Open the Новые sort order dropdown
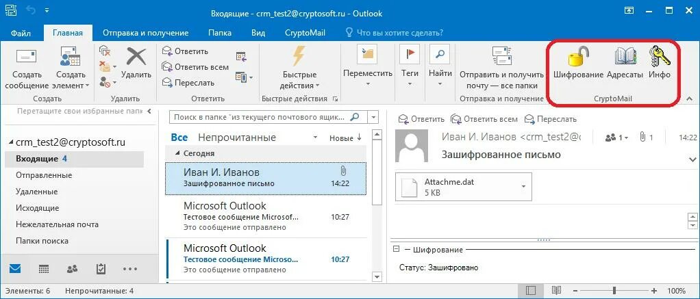This screenshot has height=299, width=700. [345, 138]
